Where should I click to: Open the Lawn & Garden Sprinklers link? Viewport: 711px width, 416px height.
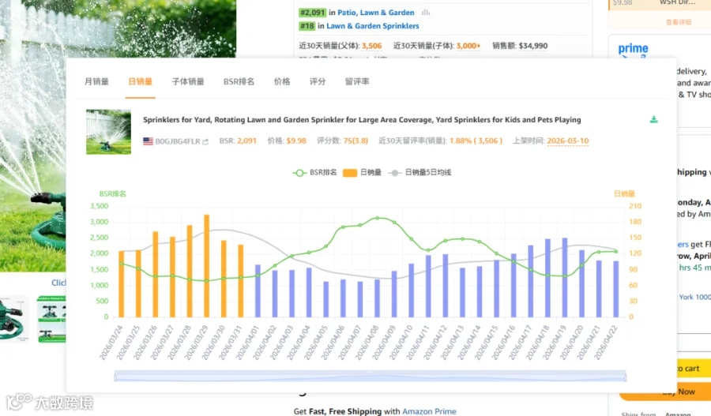coord(373,26)
